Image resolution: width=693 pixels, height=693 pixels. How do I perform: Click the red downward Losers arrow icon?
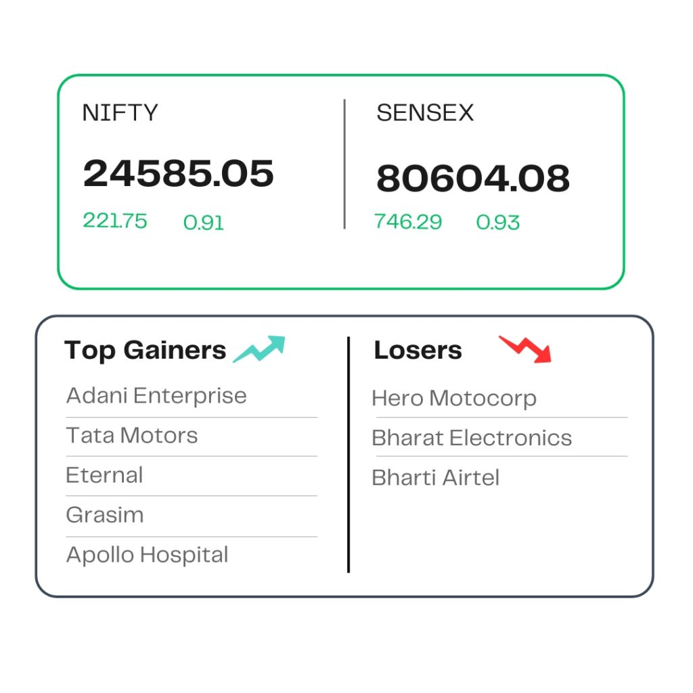525,349
